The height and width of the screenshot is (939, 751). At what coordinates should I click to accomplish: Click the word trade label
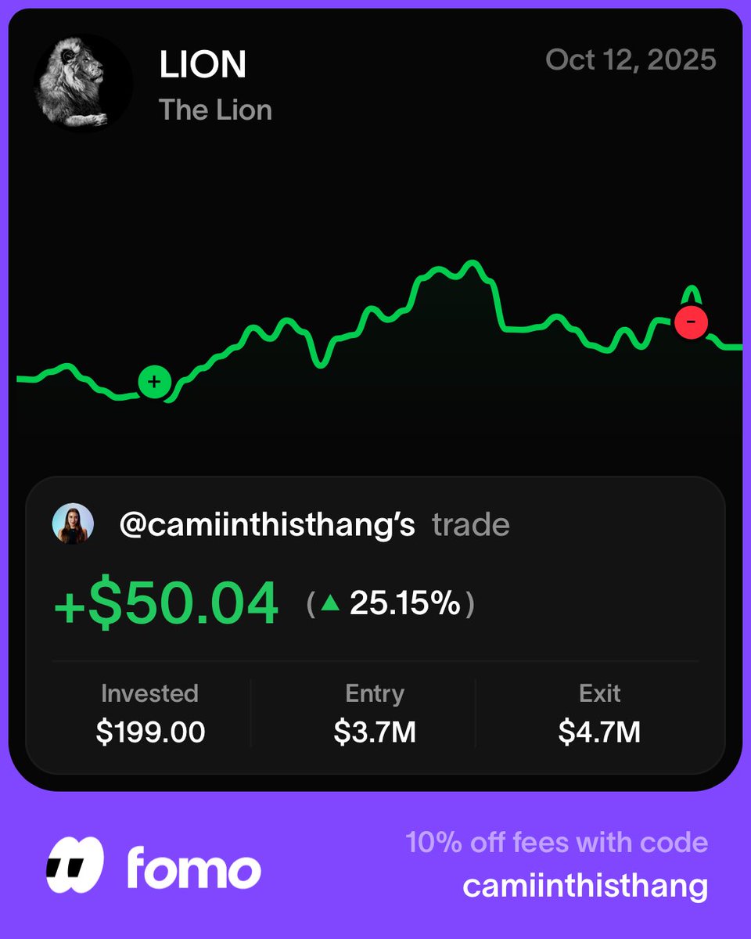click(x=471, y=524)
